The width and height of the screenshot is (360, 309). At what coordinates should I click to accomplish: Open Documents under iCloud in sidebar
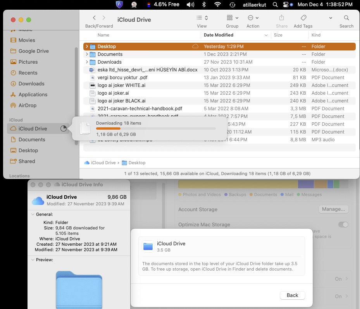point(28,140)
